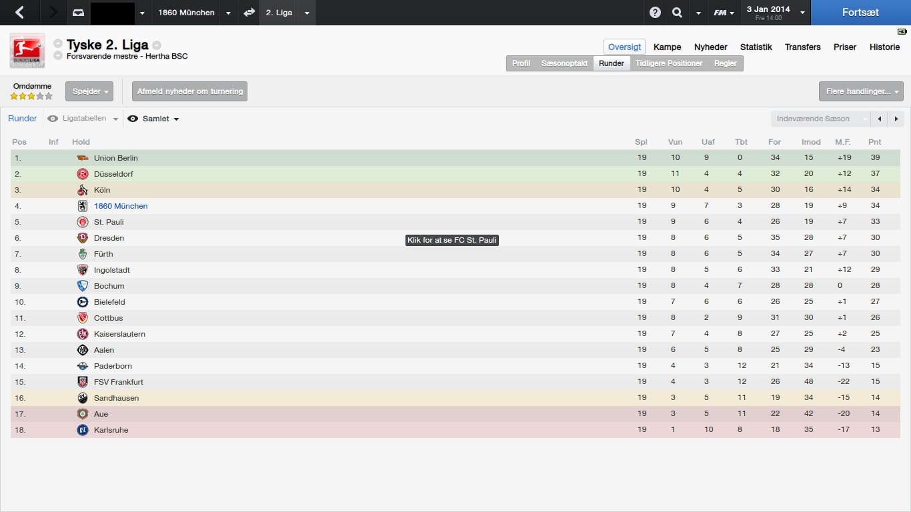The image size is (911, 512).
Task: Click the Union Berlin club crest
Action: [83, 158]
